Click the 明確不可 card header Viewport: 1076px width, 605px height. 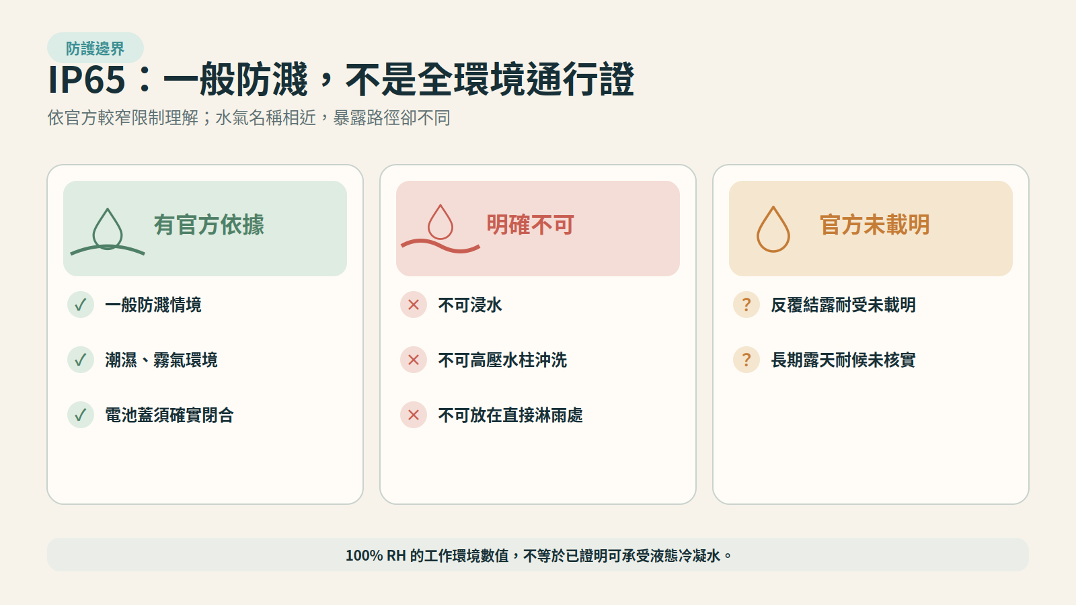coord(538,229)
